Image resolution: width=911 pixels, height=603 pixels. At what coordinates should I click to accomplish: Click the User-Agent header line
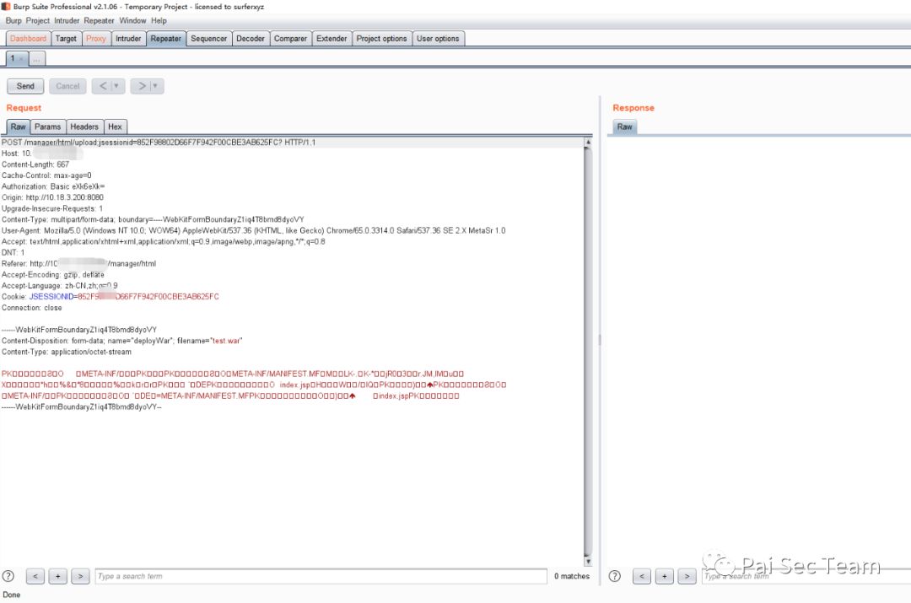pos(253,230)
